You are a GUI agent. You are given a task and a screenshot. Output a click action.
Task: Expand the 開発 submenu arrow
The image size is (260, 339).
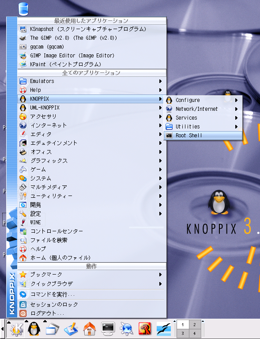160,205
